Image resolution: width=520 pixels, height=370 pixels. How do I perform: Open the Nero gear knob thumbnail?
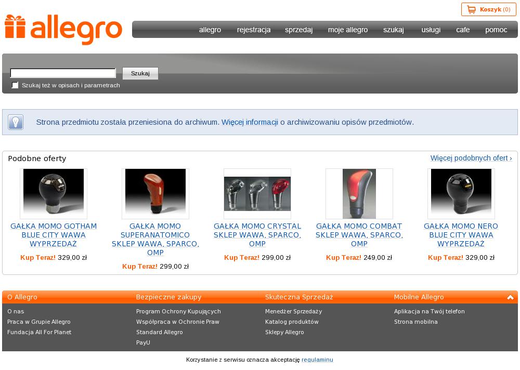[461, 194]
